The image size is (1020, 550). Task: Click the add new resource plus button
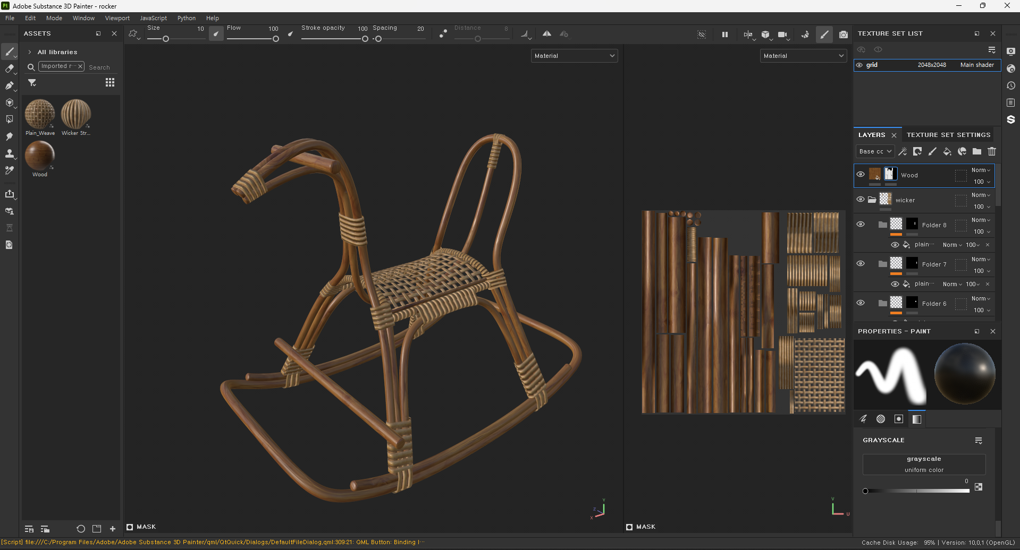(113, 529)
